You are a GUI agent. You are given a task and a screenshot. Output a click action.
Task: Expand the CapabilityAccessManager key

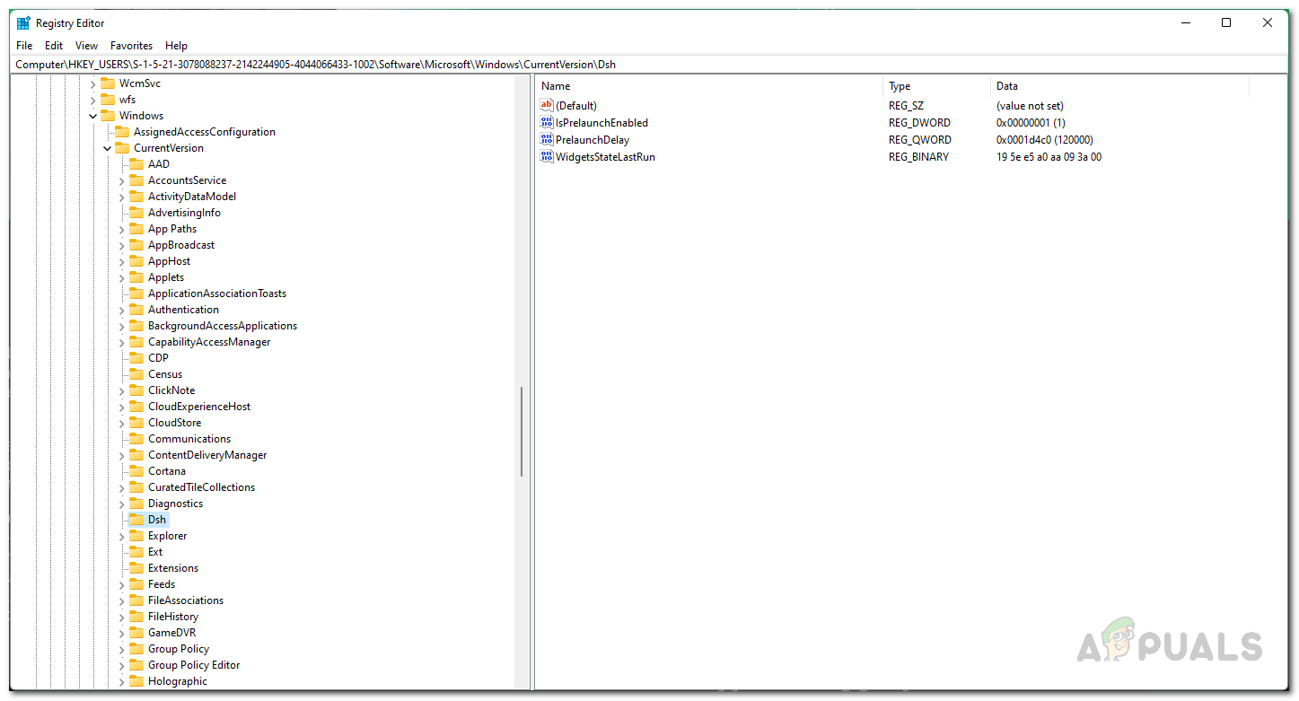[x=121, y=342]
